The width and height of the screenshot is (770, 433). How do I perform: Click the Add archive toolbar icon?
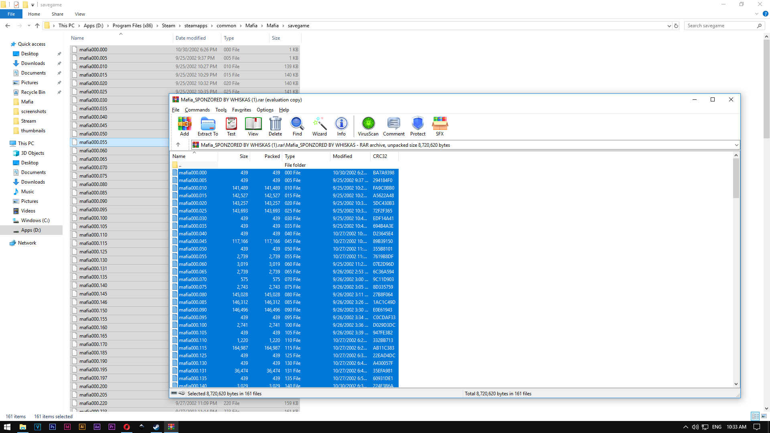[184, 126]
